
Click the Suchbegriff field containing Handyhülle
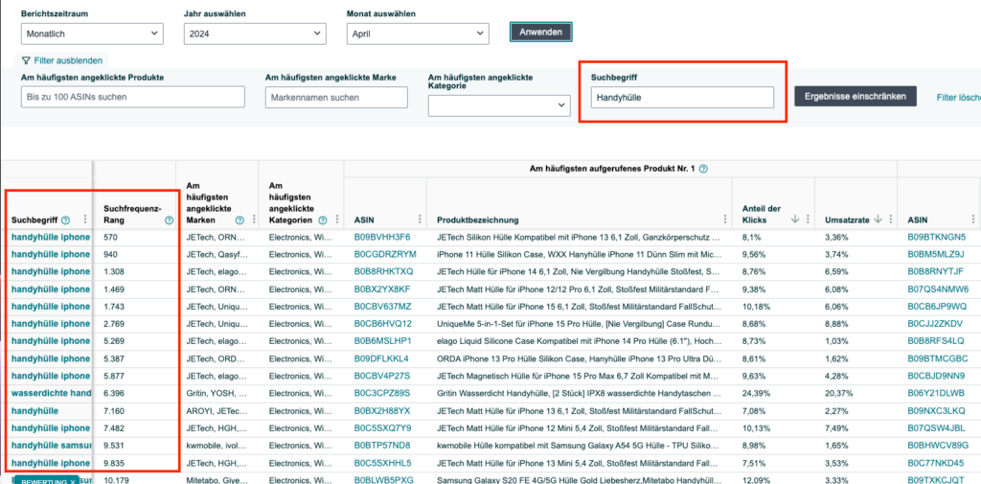682,97
